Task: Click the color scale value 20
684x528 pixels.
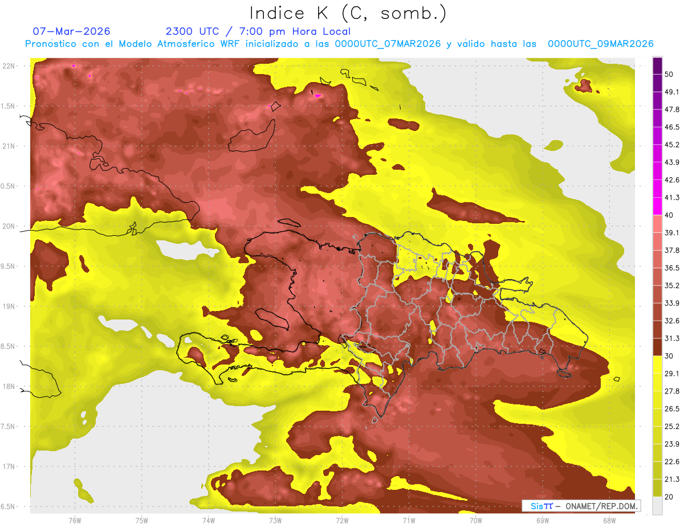Action: (x=669, y=497)
